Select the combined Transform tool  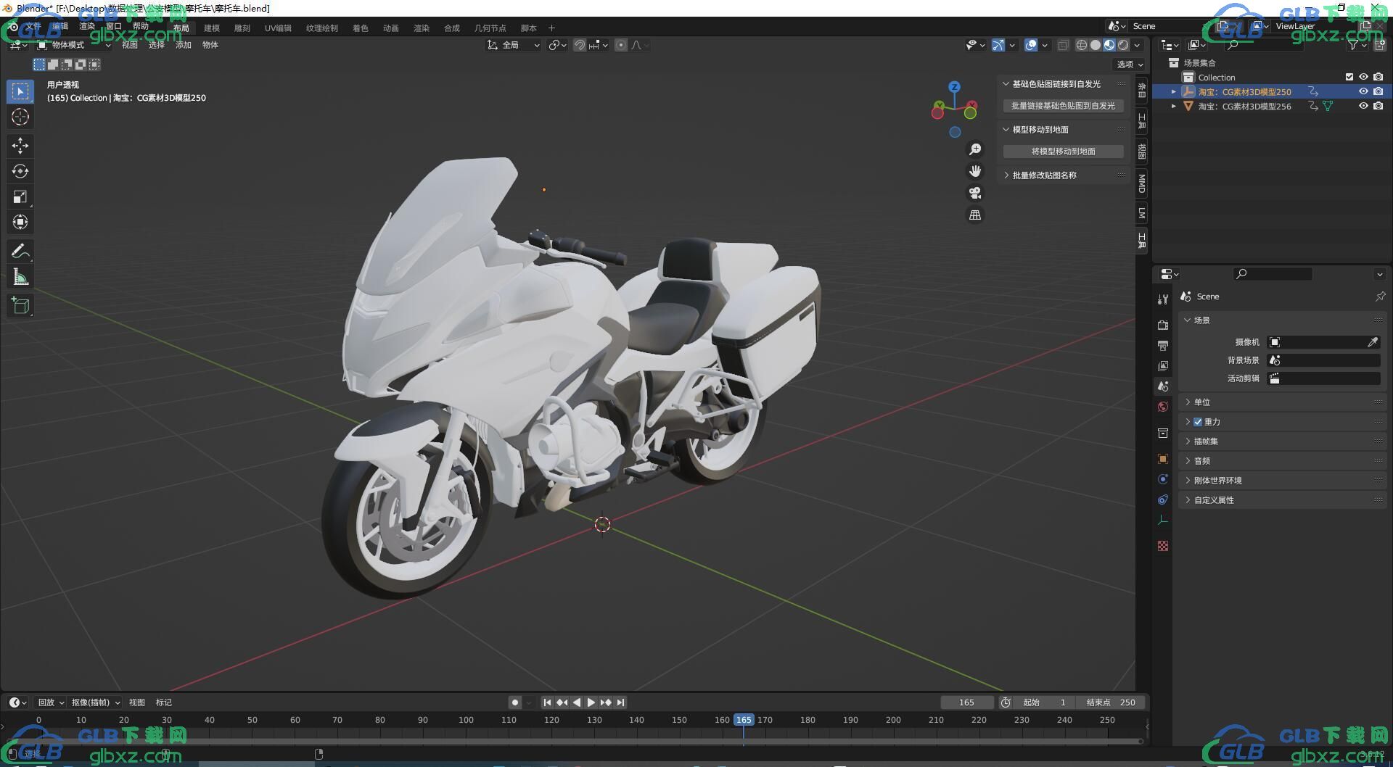tap(20, 222)
